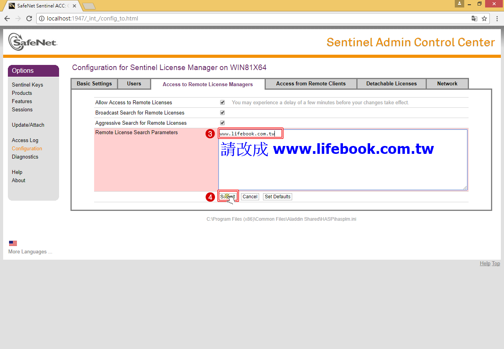The height and width of the screenshot is (349, 504).
Task: Open the Diagnostics page
Action: (x=25, y=157)
